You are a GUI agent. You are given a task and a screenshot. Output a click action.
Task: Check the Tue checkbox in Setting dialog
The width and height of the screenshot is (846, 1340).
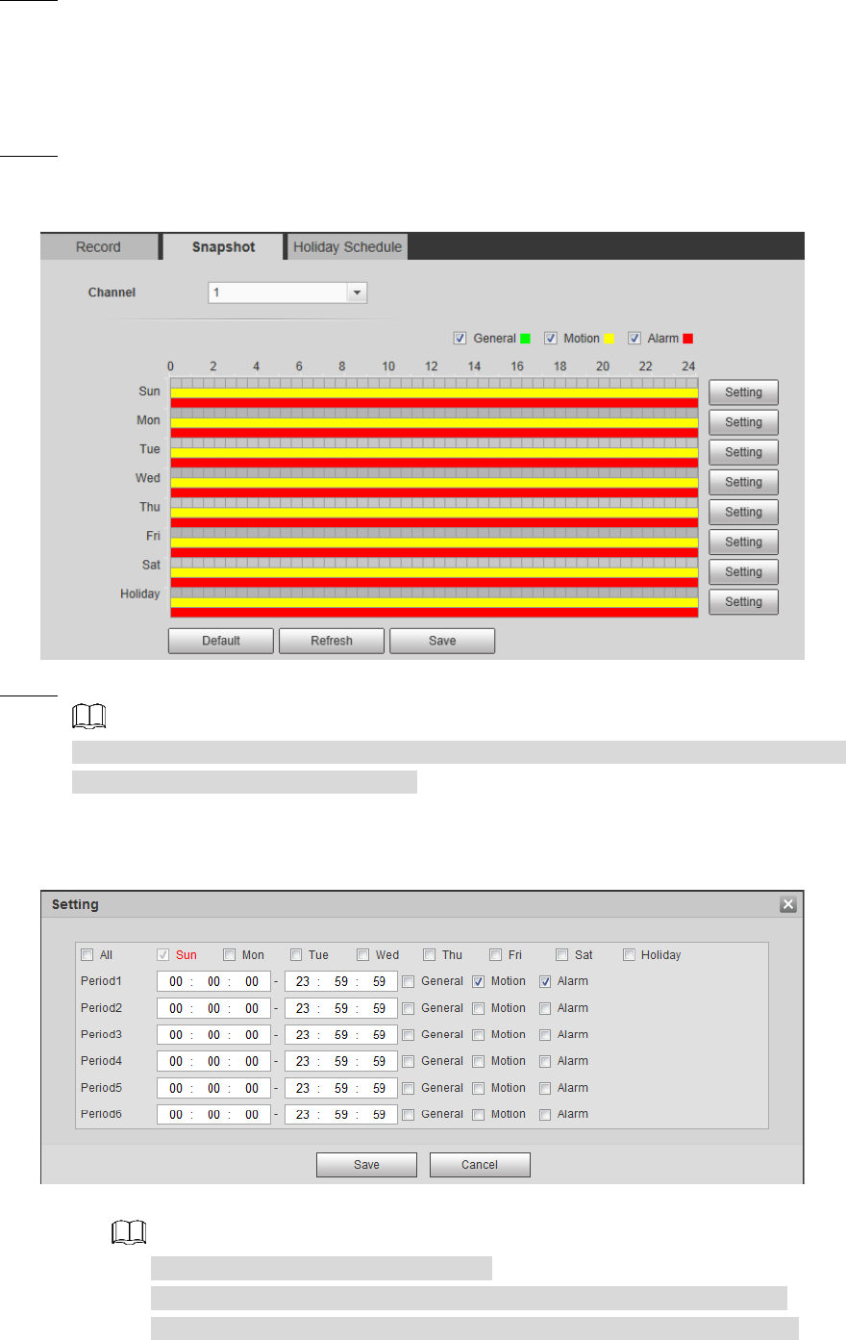[x=296, y=955]
